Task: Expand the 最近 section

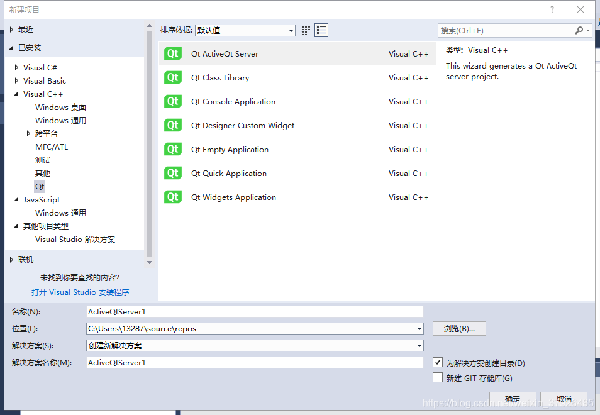Action: coord(11,30)
